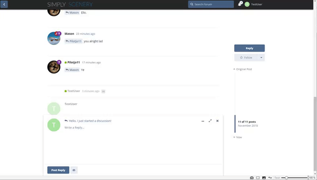
Task: Jump to Original Post in the scrubber
Action: [x=243, y=69]
